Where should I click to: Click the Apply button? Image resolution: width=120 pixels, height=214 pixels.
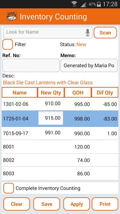click(77, 204)
